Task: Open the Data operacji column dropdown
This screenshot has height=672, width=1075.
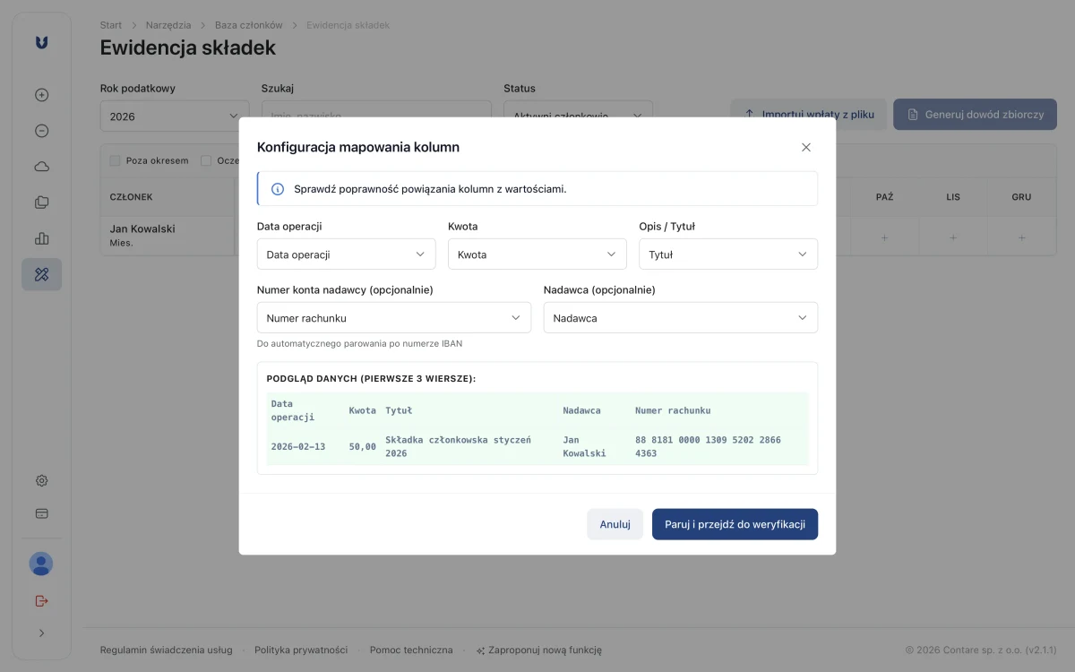Action: [x=347, y=254]
